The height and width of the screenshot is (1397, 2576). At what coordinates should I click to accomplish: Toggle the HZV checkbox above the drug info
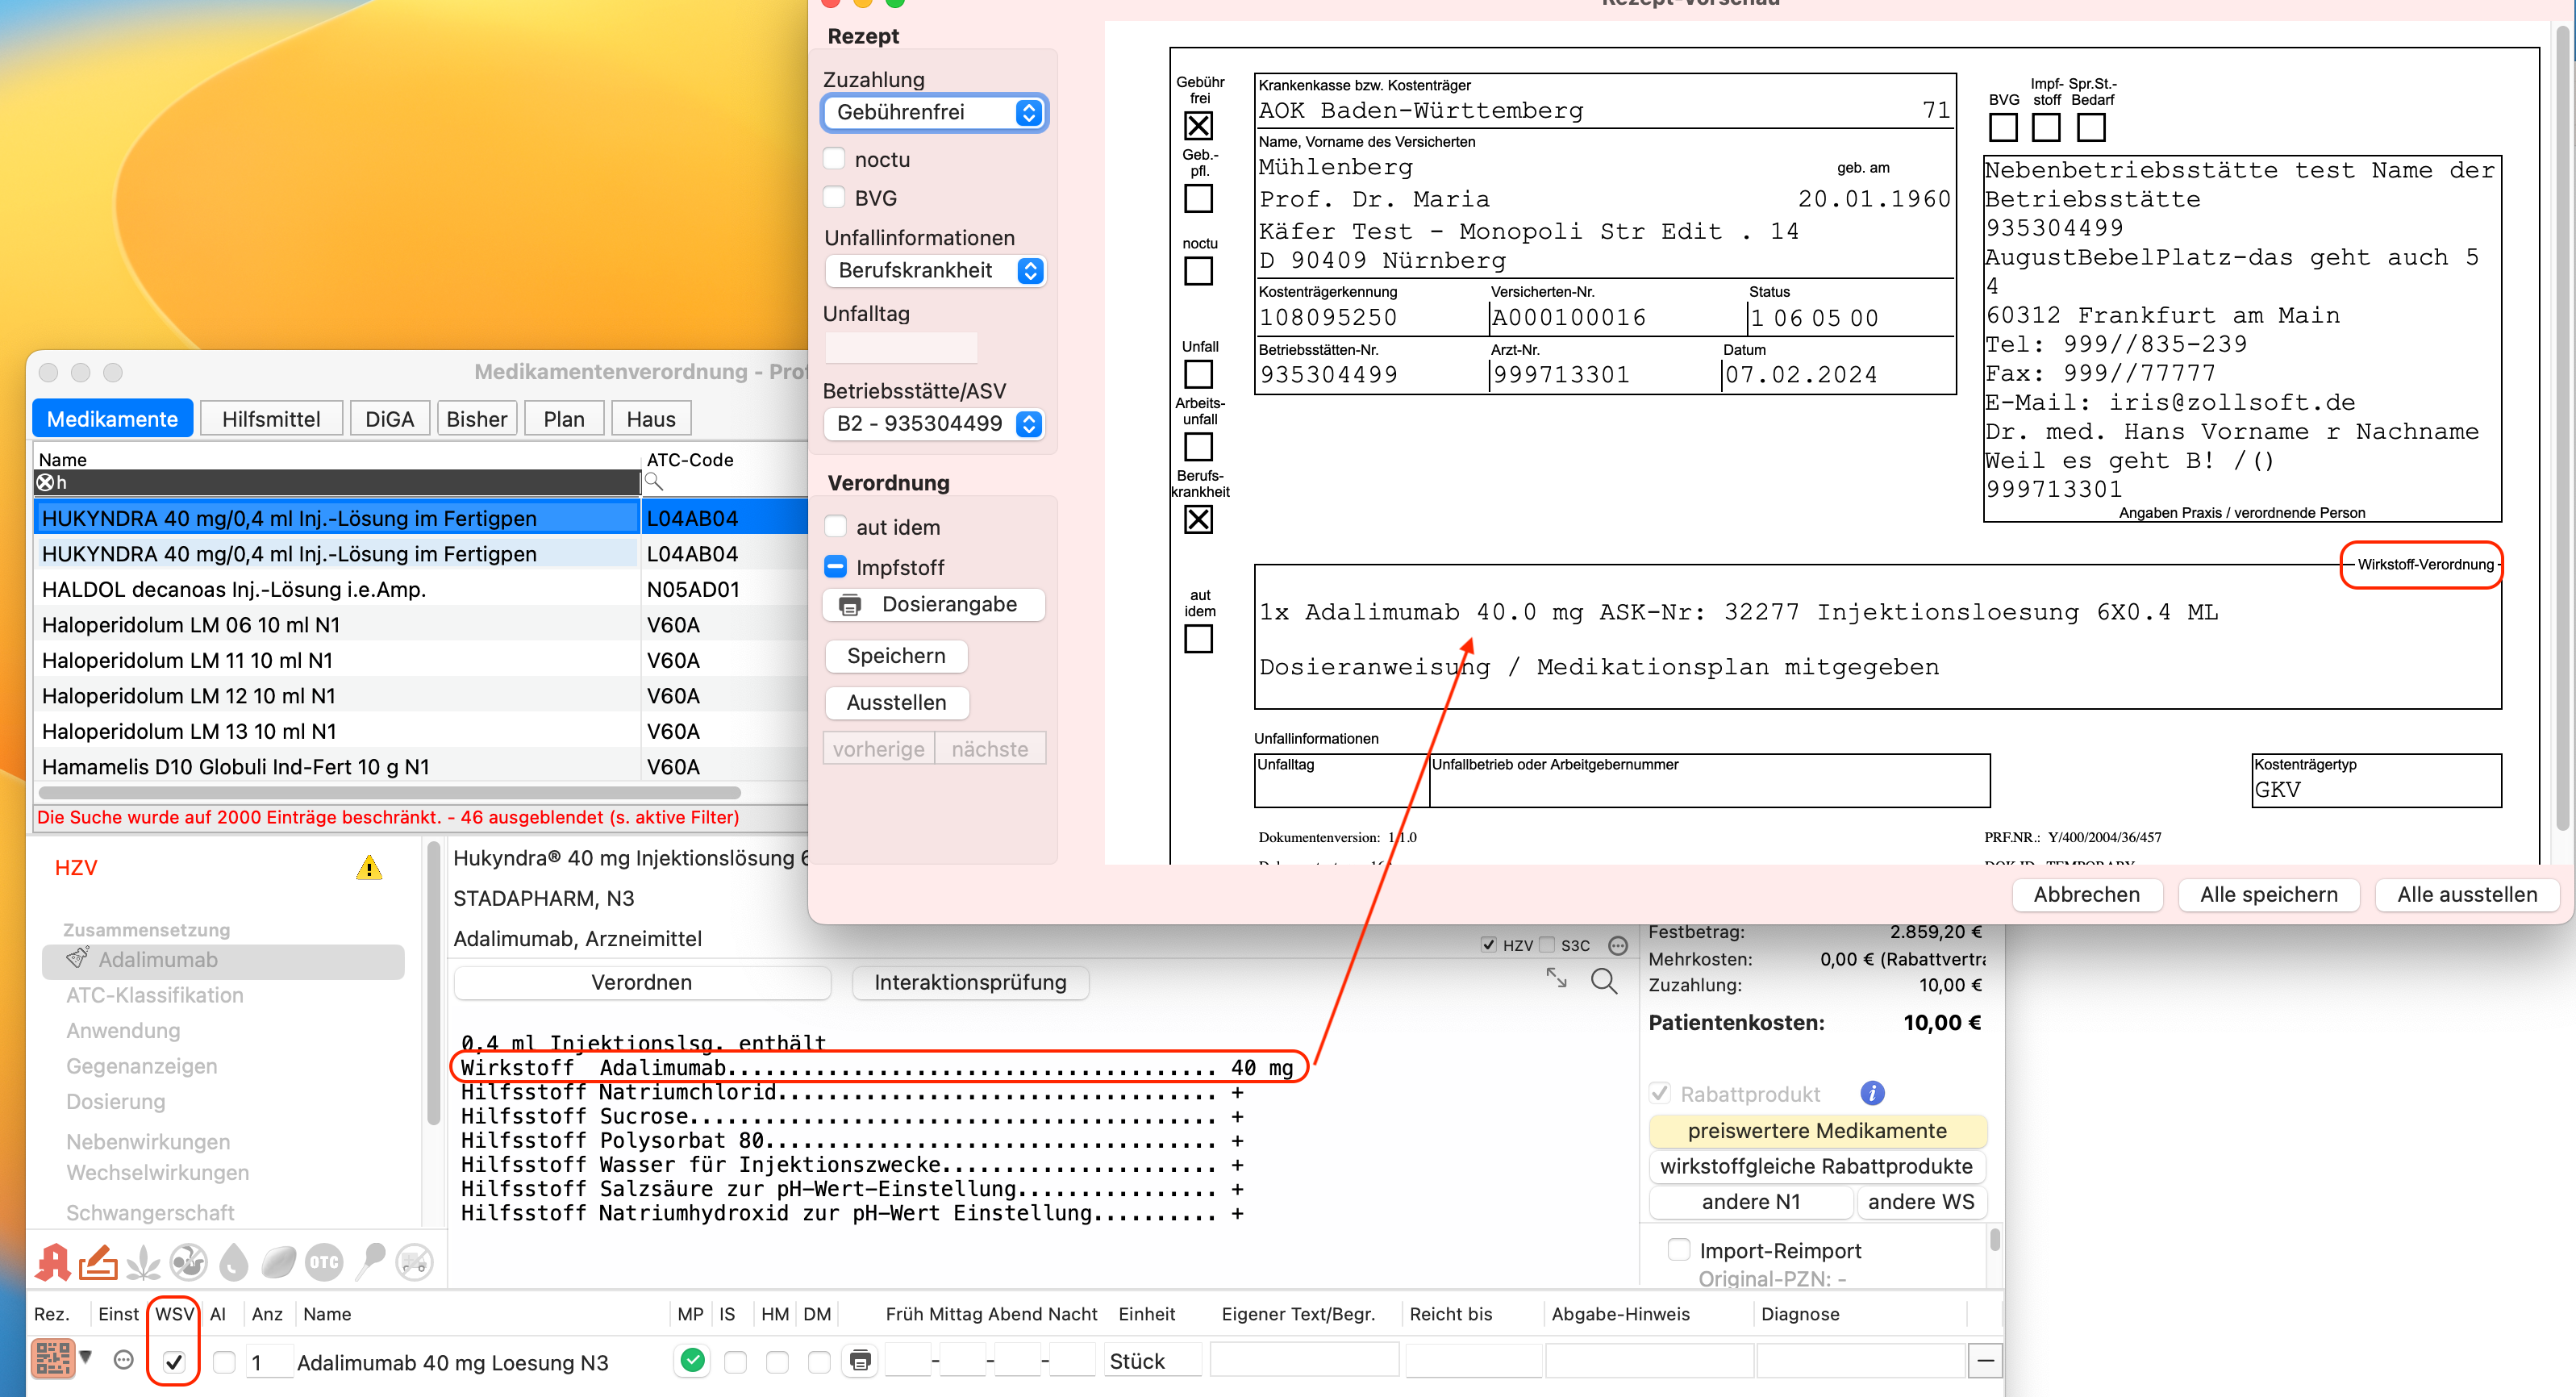1488,945
